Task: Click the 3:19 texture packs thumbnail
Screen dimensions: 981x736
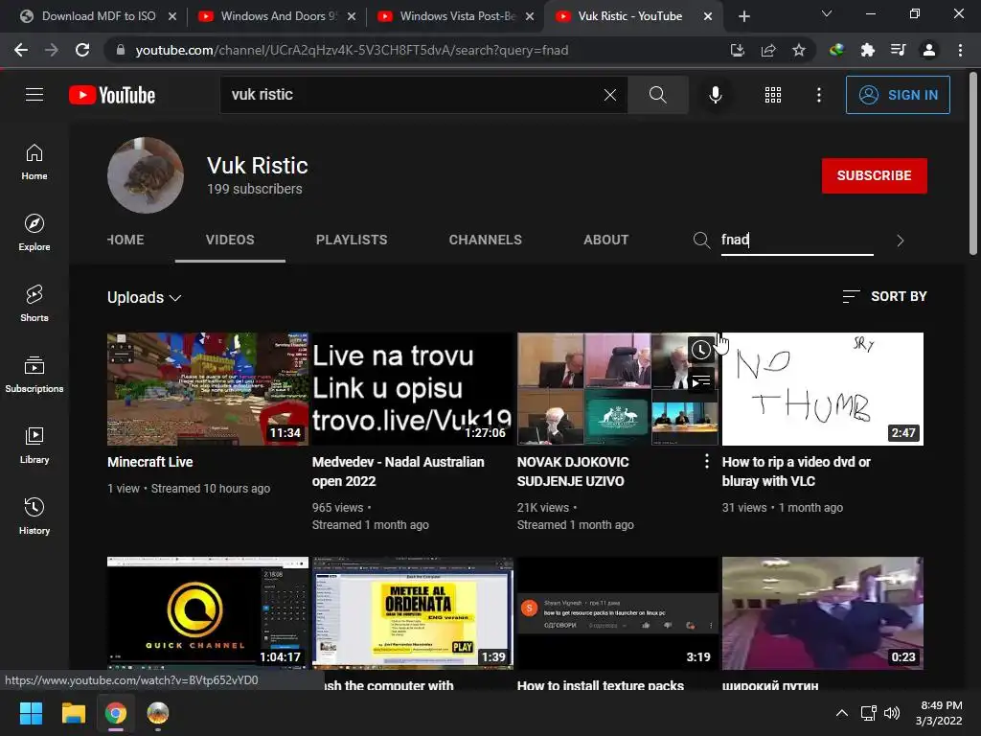Action: pos(618,612)
